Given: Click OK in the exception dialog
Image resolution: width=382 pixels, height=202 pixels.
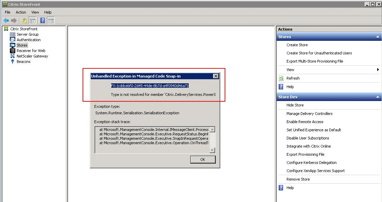Looking at the screenshot, I should [203, 159].
